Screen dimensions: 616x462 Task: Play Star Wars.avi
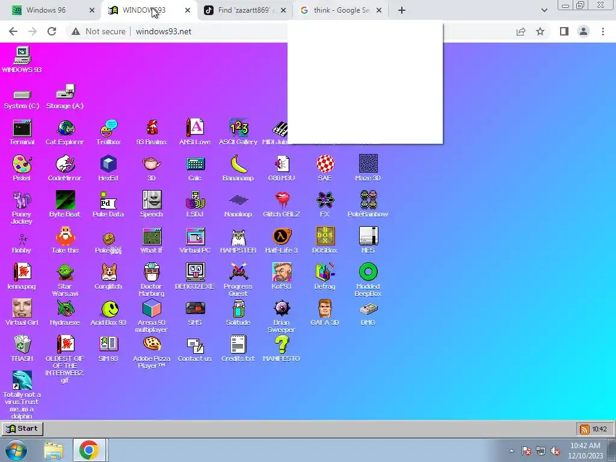pyautogui.click(x=65, y=280)
